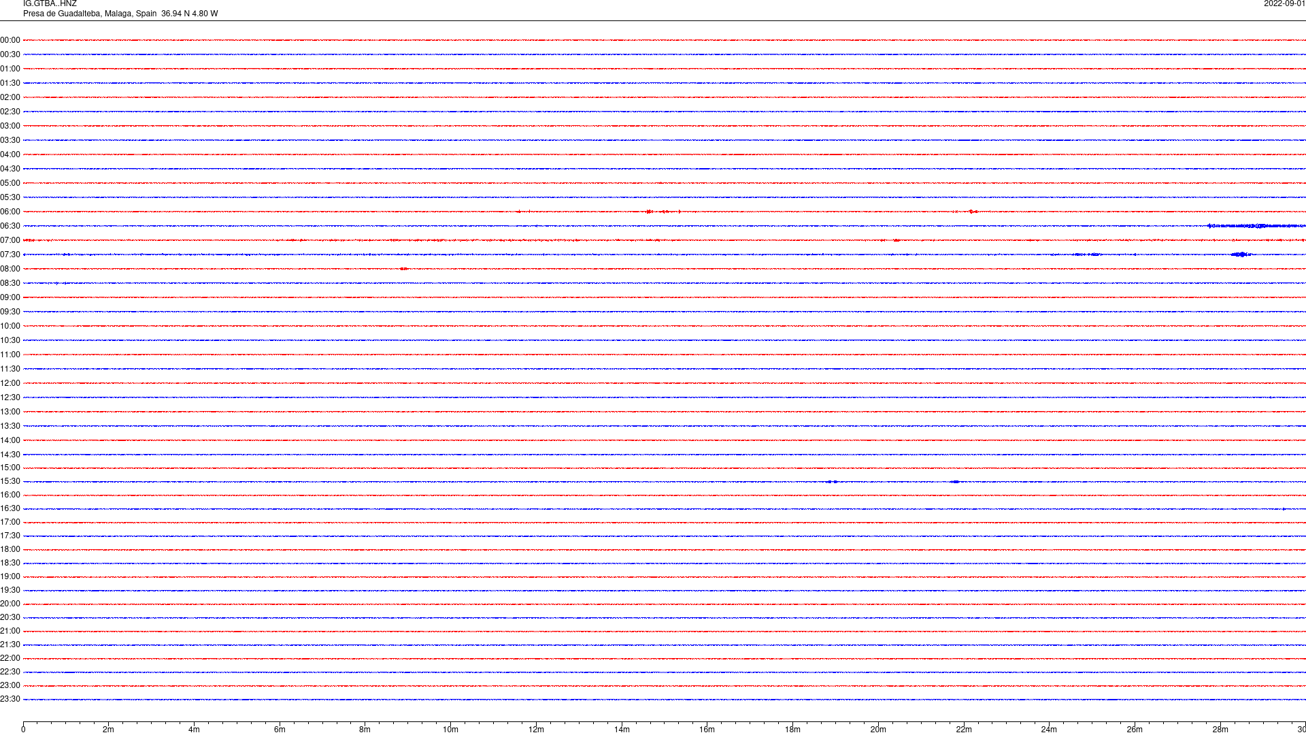This screenshot has width=1306, height=735.
Task: Click the large blue burst ending the 06:30 trace
Action: click(1256, 226)
